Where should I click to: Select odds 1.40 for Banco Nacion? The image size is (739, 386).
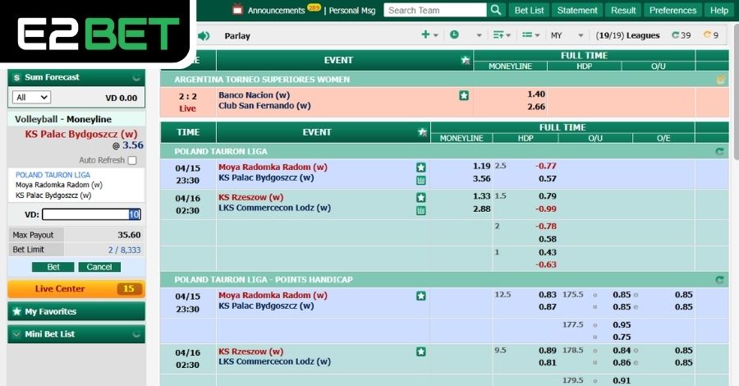point(536,94)
